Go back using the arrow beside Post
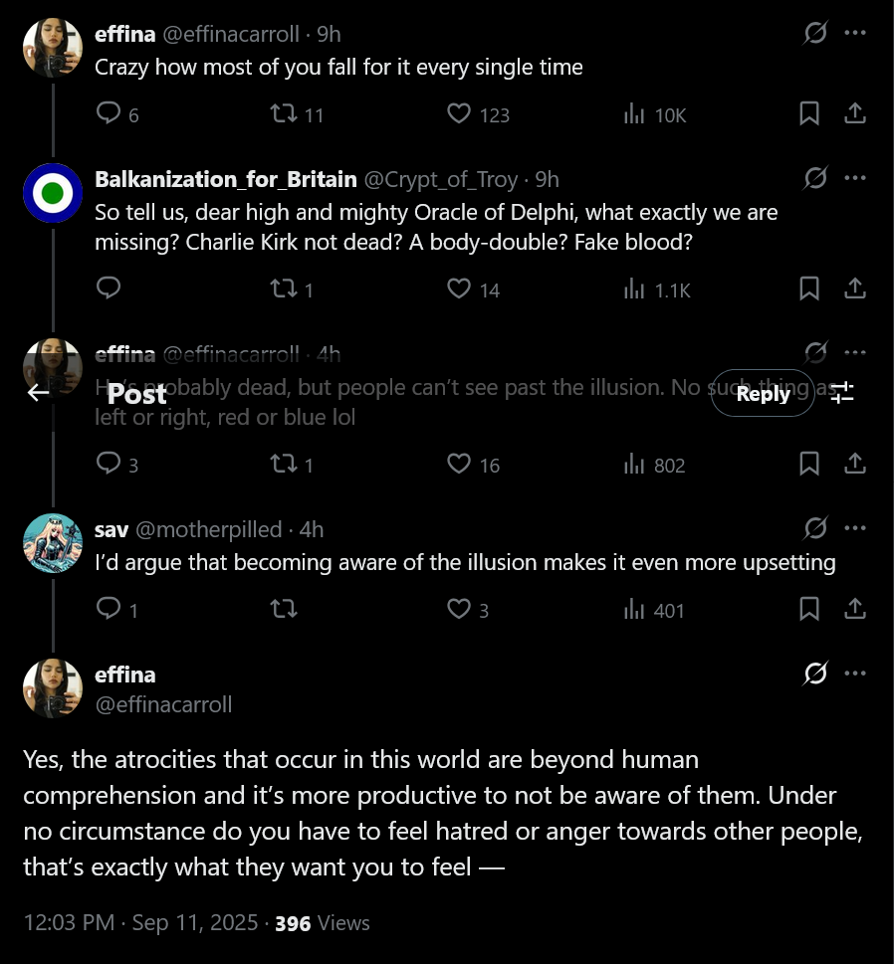This screenshot has height=964, width=894. pos(38,392)
